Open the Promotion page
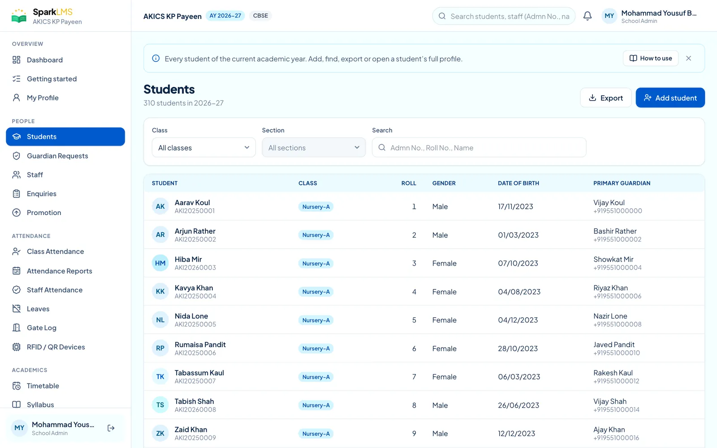 [65, 213]
